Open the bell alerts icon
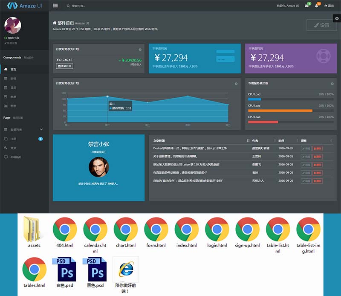341x296 pixels. tap(316, 6)
